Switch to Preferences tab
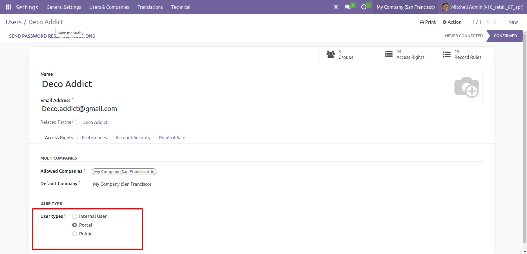 94,138
